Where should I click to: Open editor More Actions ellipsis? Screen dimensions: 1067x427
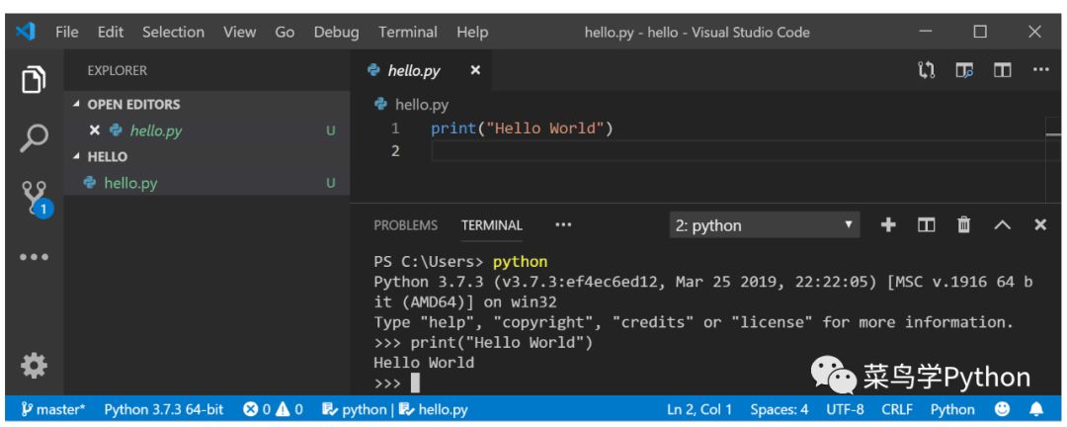point(1040,70)
